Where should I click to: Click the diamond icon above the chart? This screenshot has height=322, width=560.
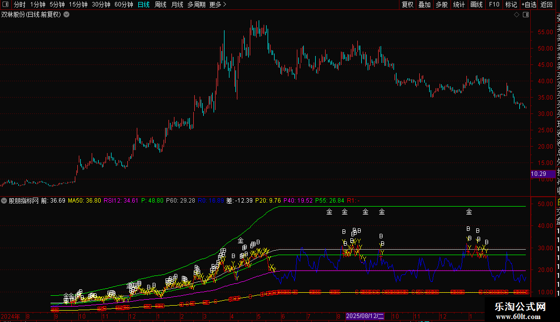[516, 15]
